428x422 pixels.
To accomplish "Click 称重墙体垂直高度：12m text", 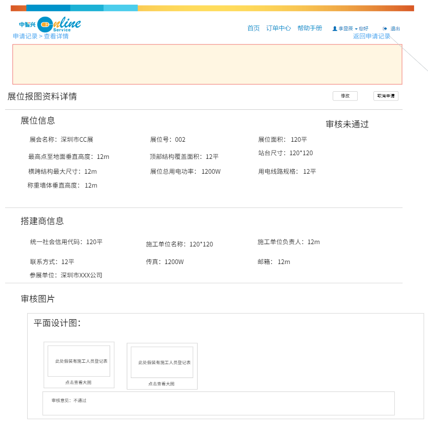I will (62, 186).
